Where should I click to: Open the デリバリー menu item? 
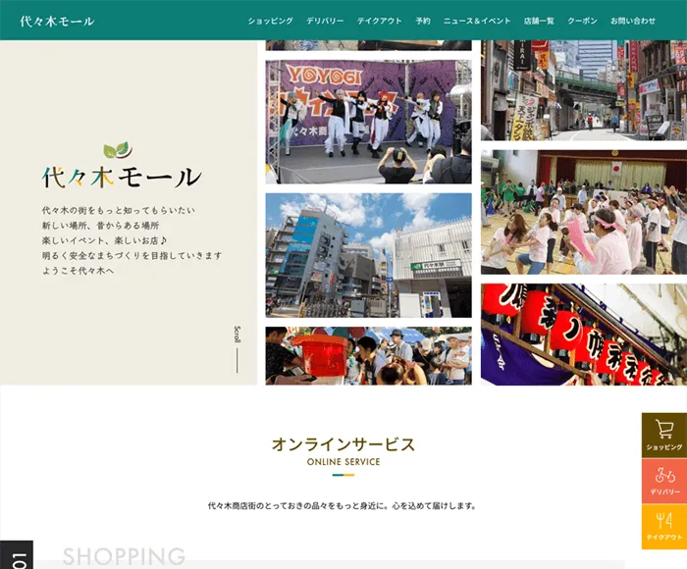(325, 21)
